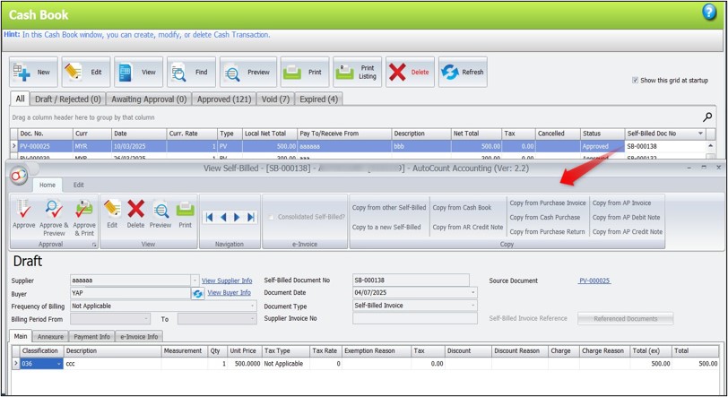Open Find in Cash Book toolbar
The image size is (728, 397).
click(190, 73)
